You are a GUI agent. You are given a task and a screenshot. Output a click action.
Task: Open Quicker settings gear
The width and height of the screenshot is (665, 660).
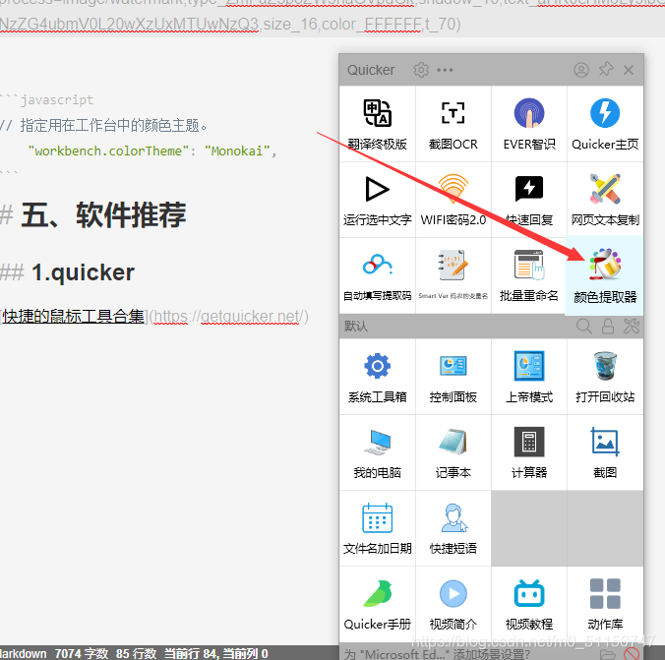tap(421, 70)
